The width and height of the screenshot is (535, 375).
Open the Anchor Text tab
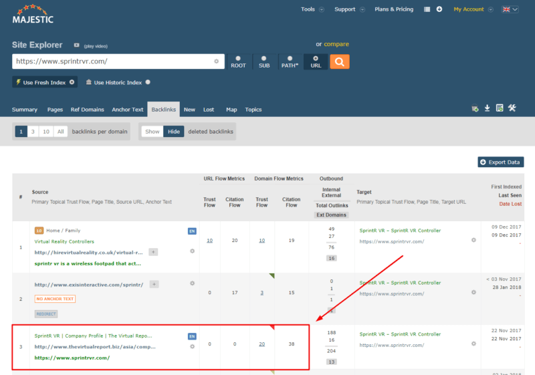tap(127, 110)
